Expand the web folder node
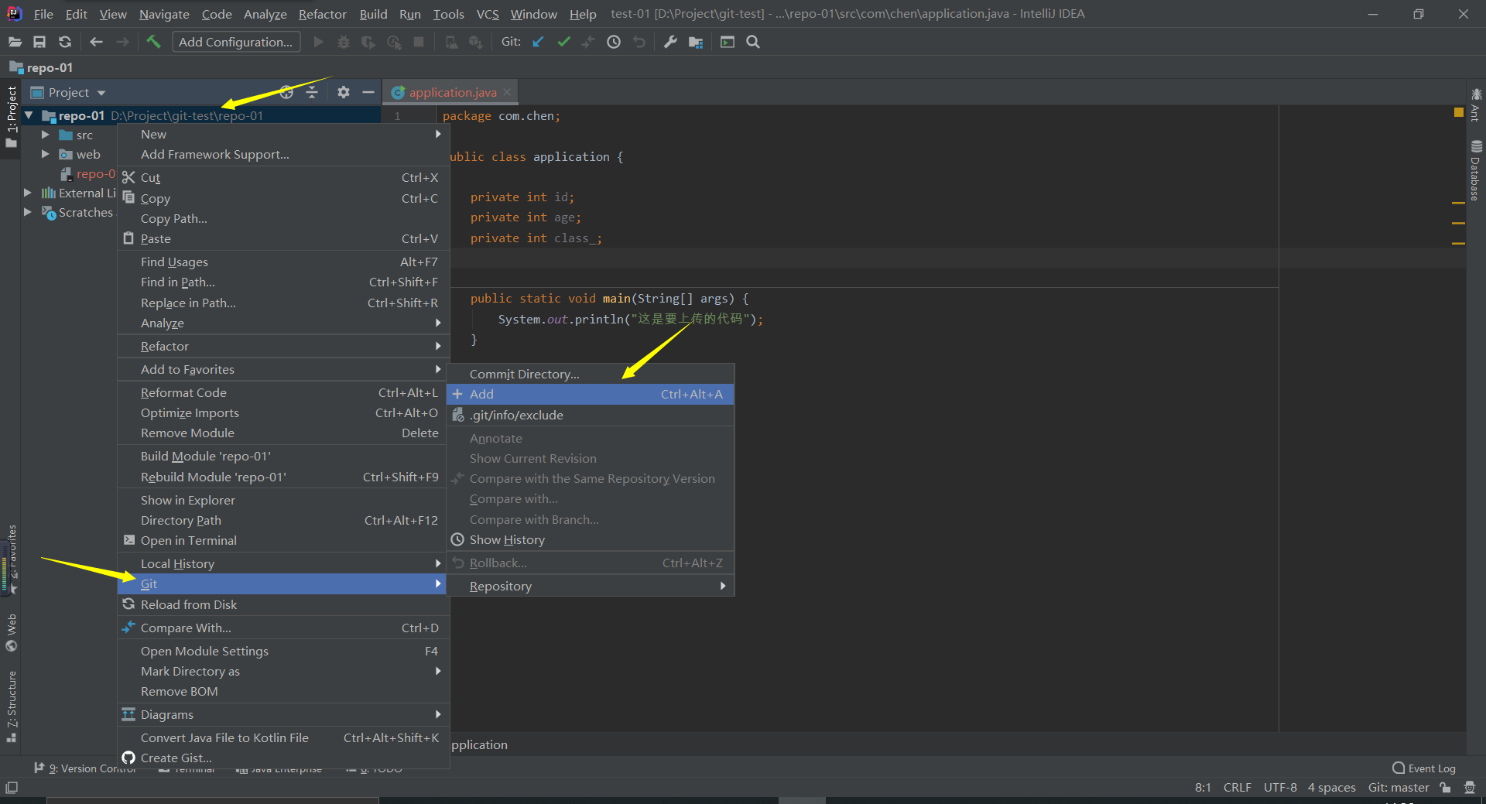Image resolution: width=1486 pixels, height=804 pixels. point(46,154)
